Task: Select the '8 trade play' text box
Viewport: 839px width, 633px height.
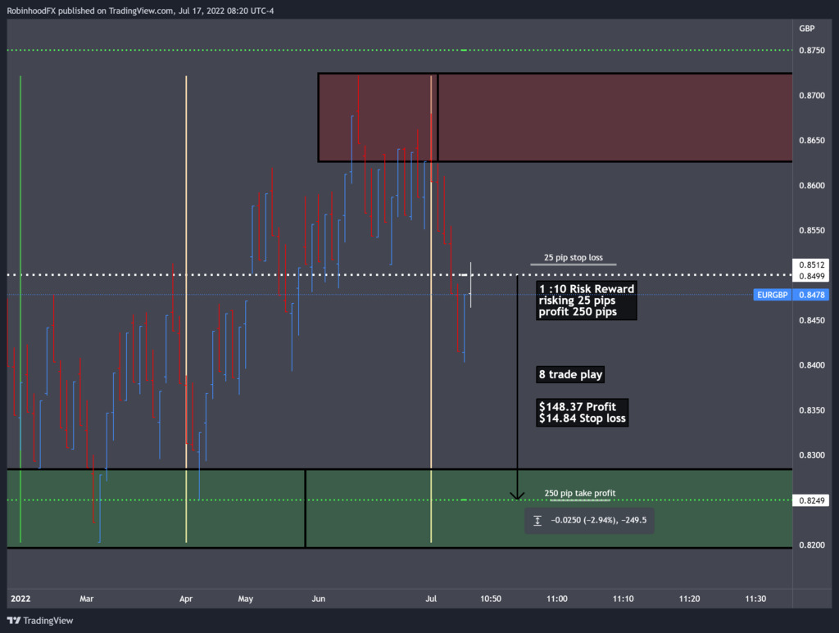Action: click(x=570, y=375)
